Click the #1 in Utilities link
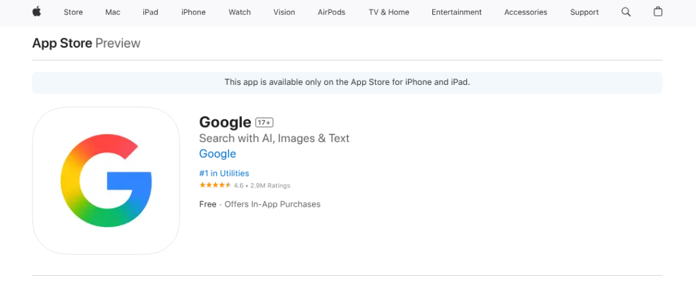 coord(224,173)
